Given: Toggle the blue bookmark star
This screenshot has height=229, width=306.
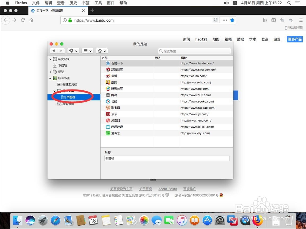Looking at the screenshot, I should point(232,20).
